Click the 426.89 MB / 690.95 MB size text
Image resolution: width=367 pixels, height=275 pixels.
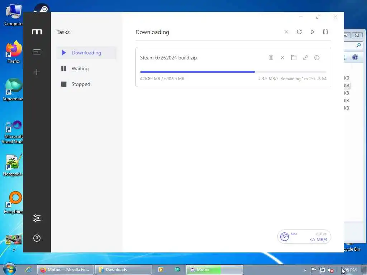click(x=162, y=78)
